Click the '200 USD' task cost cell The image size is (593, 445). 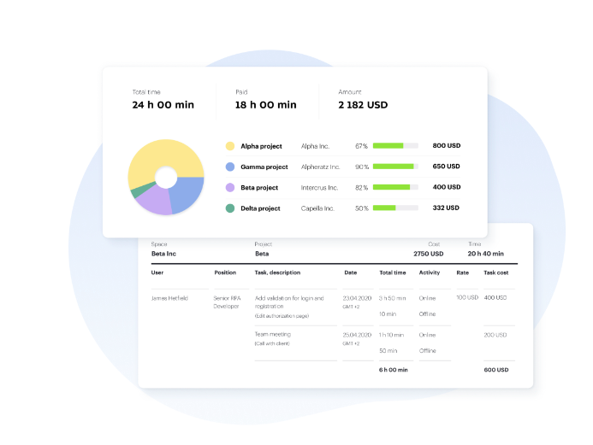(495, 335)
